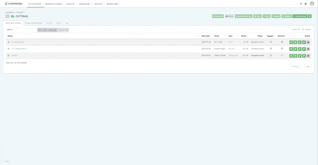Open the help question mark icon
This screenshot has height=165, width=318.
coord(306,4)
